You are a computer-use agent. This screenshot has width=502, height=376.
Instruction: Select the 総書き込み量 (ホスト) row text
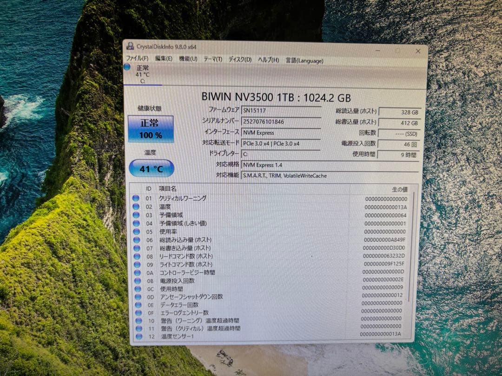pyautogui.click(x=185, y=248)
